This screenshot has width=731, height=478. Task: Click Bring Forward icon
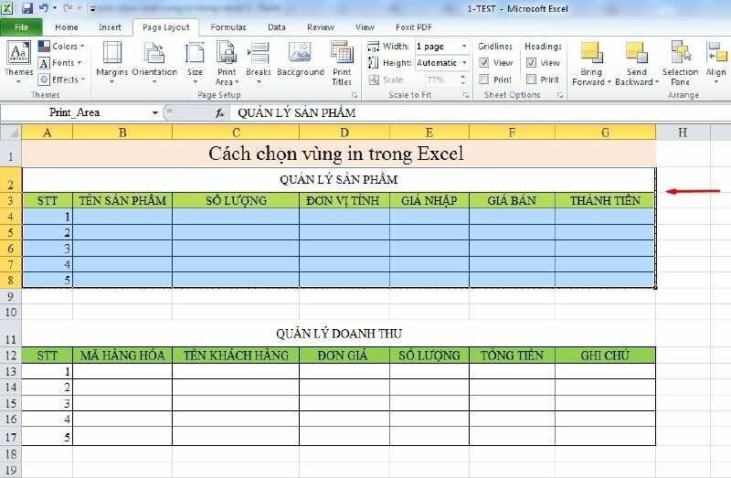tap(591, 52)
